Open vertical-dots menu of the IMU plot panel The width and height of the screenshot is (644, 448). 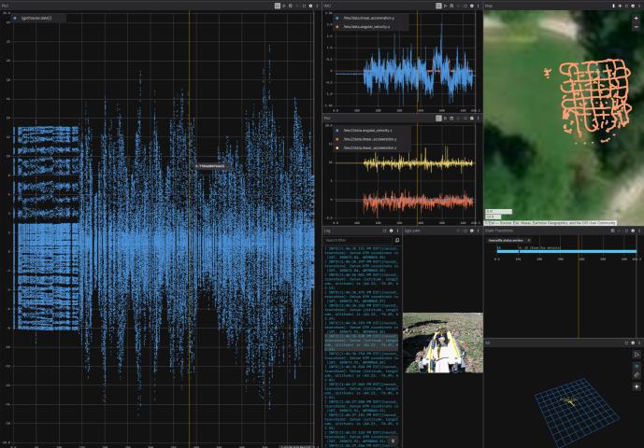click(478, 6)
